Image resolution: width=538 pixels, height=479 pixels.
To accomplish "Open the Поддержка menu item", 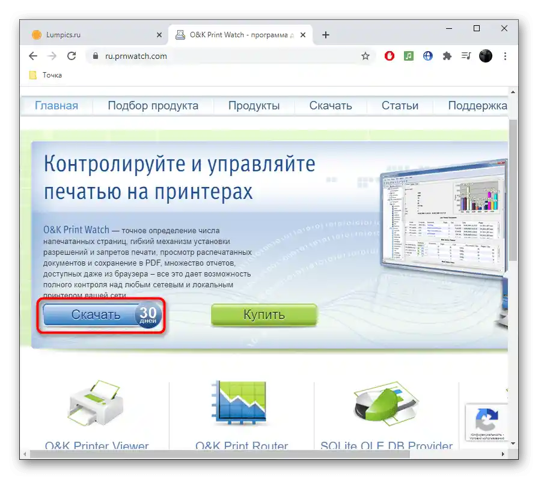I will (477, 105).
